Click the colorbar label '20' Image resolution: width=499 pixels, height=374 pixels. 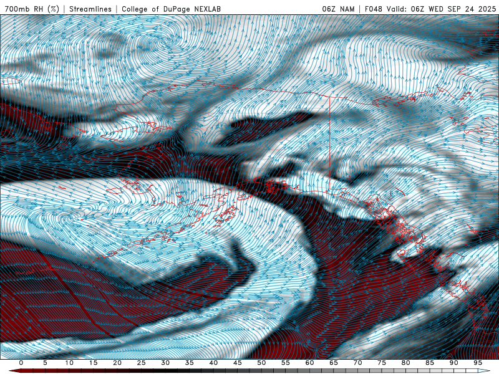[x=117, y=363]
